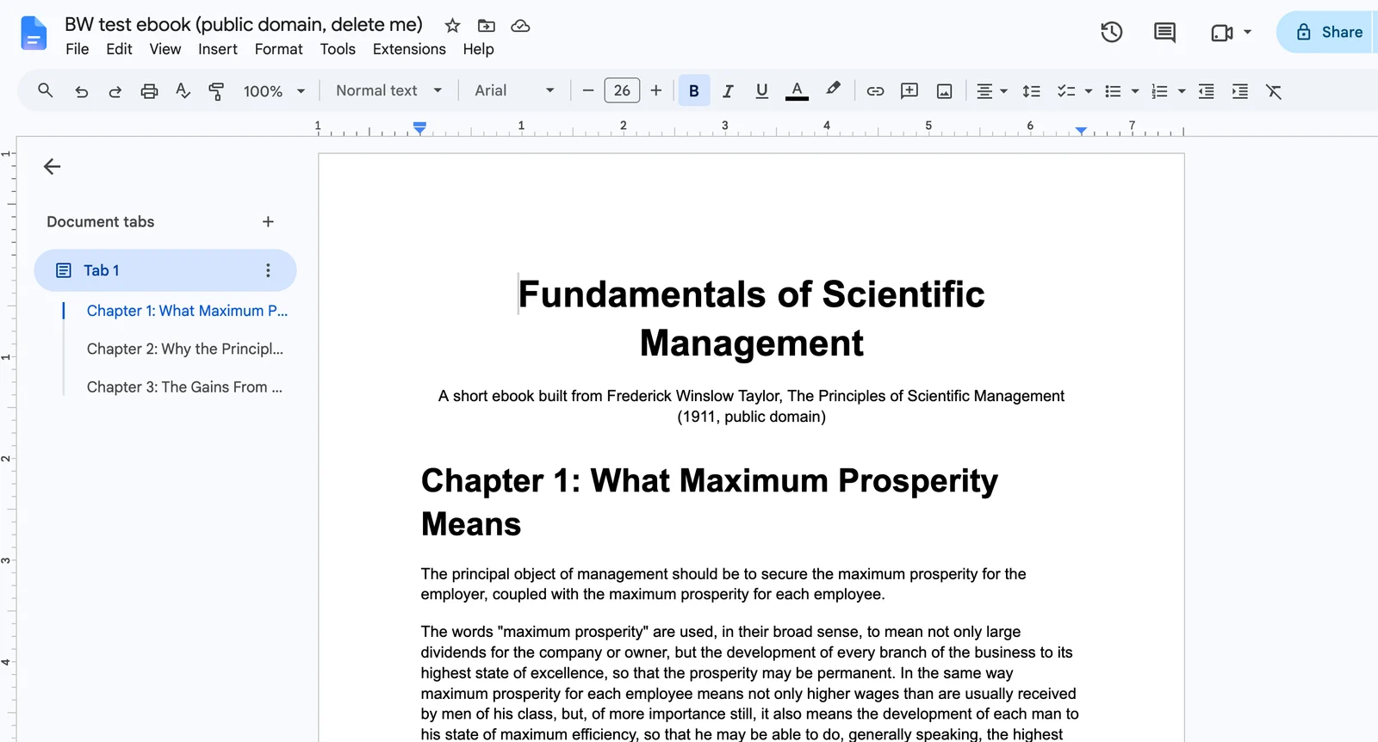The height and width of the screenshot is (742, 1378).
Task: Open bulleted list options arrow
Action: pos(1135,91)
